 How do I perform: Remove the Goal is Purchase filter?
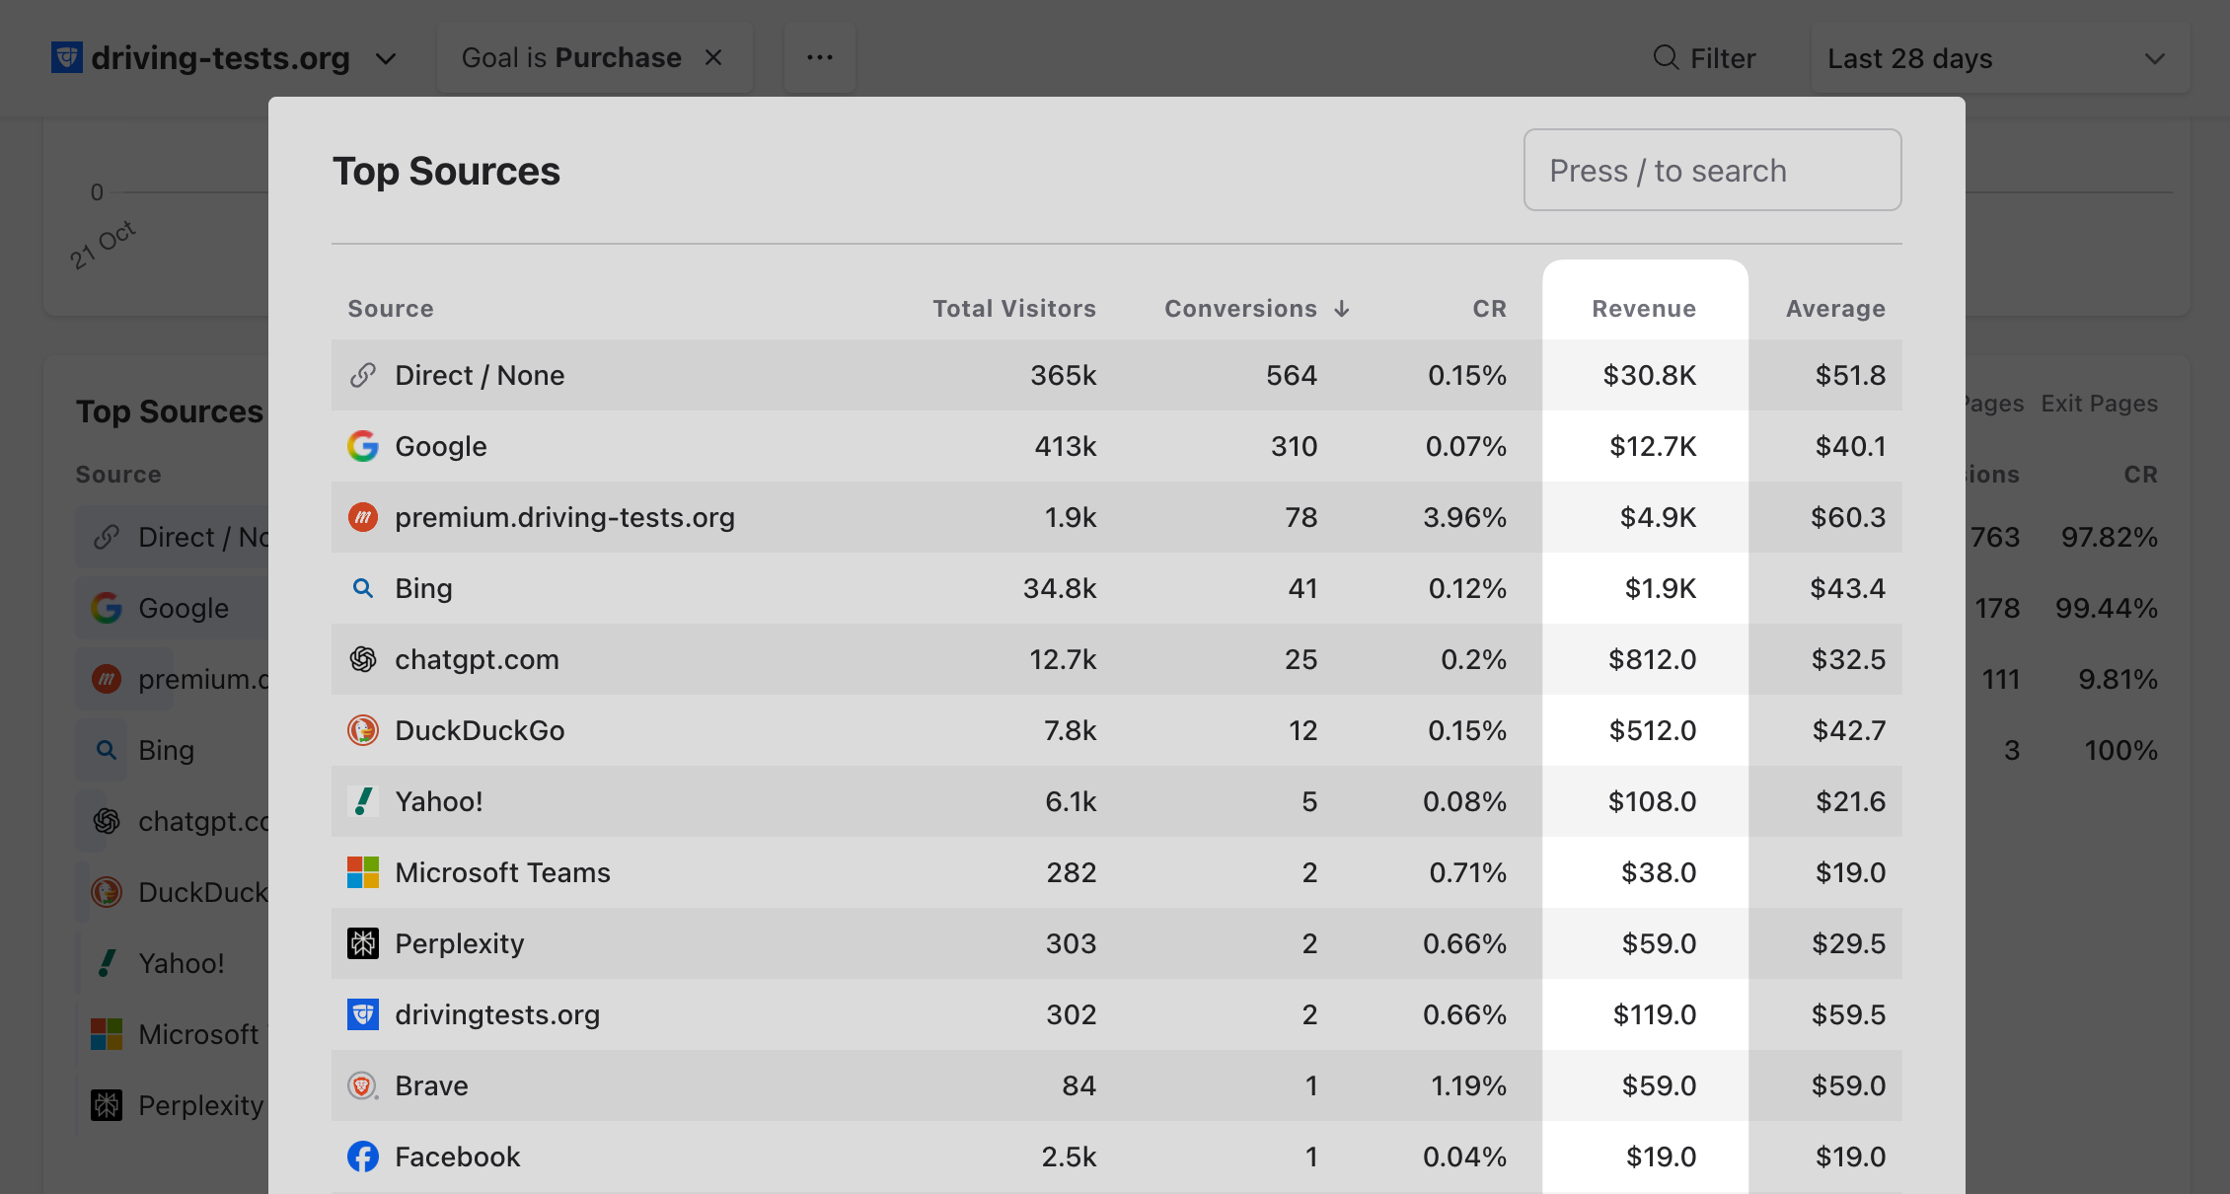(x=713, y=58)
